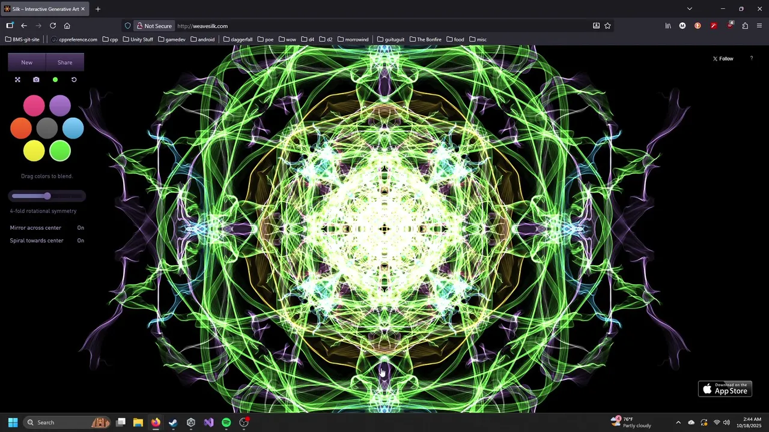Click the install/save page icon in address bar
769x432 pixels.
click(596, 26)
